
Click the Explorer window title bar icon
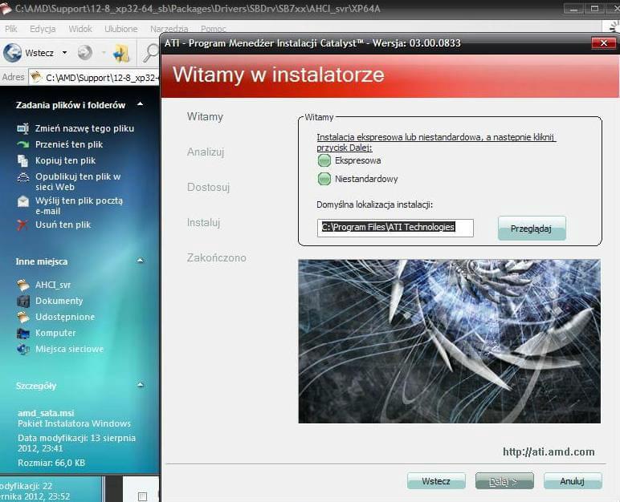[x=5, y=9]
